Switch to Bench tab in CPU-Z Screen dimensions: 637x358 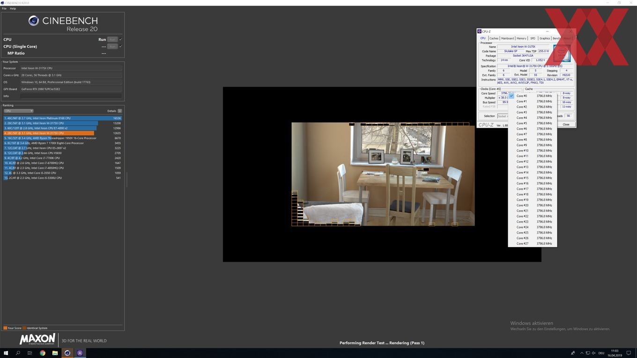556,38
